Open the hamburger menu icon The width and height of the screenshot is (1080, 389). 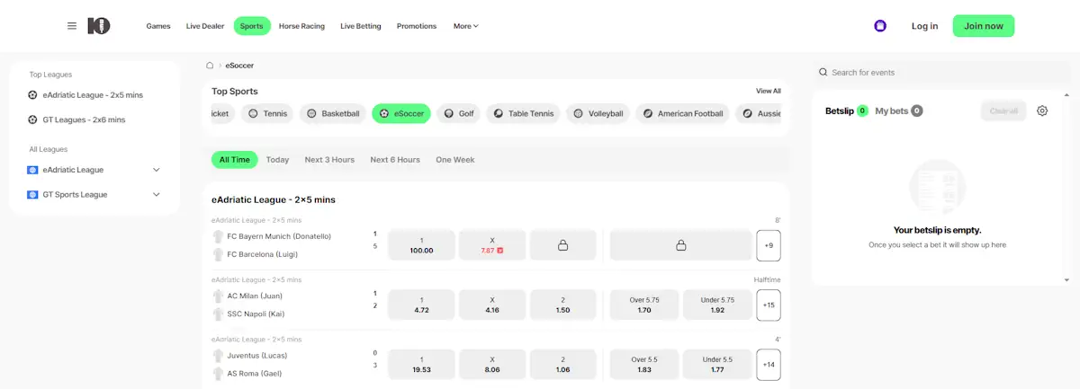(x=72, y=26)
